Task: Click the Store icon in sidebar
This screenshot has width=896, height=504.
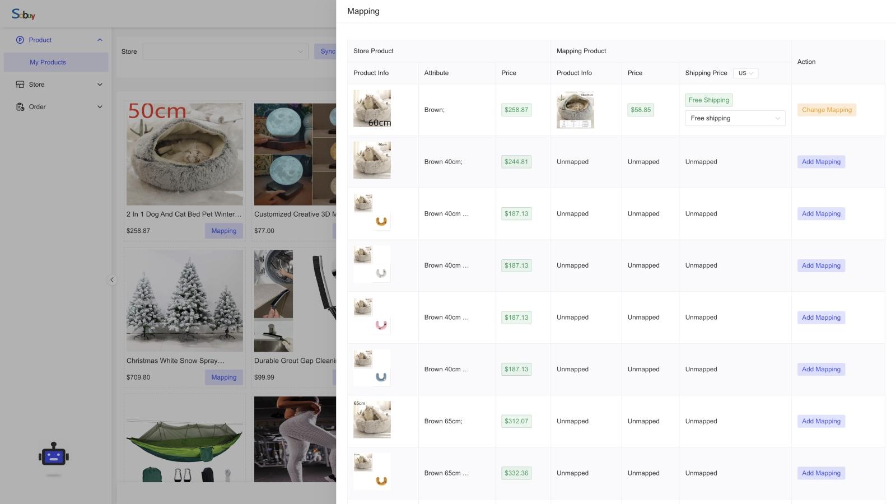Action: pyautogui.click(x=20, y=85)
